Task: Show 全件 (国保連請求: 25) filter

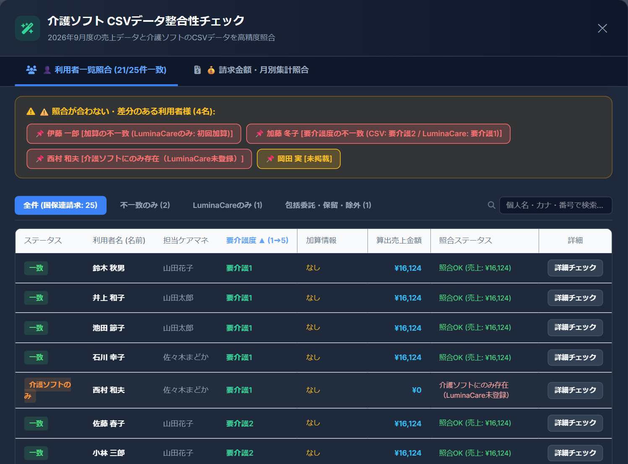Action: (60, 205)
